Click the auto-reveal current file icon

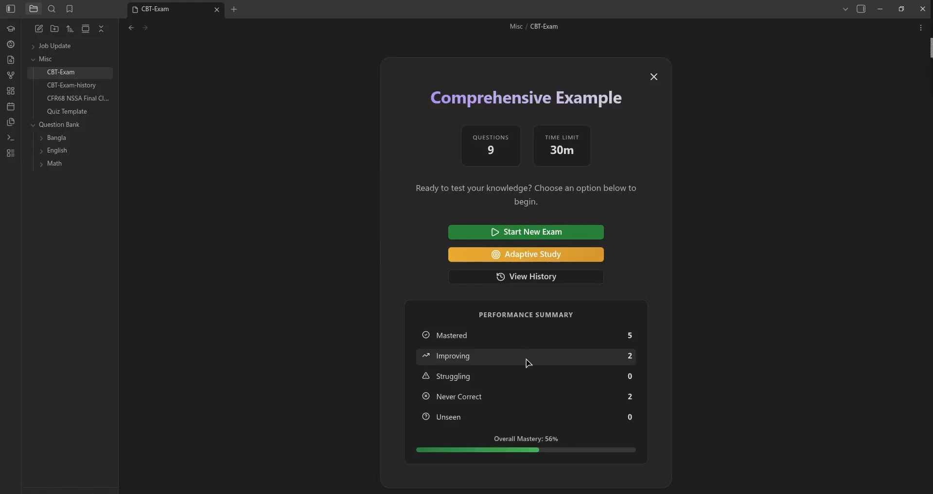coord(86,29)
